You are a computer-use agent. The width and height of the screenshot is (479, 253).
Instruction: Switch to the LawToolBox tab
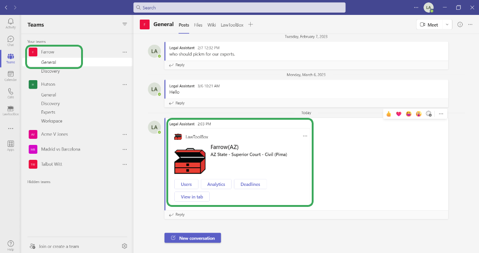[232, 25]
